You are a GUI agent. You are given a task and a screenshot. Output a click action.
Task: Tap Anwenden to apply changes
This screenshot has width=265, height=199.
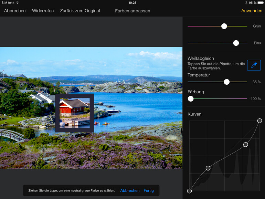click(x=252, y=11)
